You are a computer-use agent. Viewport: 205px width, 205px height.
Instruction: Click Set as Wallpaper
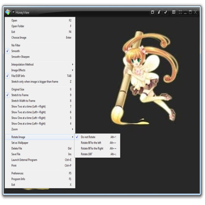pos(40,143)
